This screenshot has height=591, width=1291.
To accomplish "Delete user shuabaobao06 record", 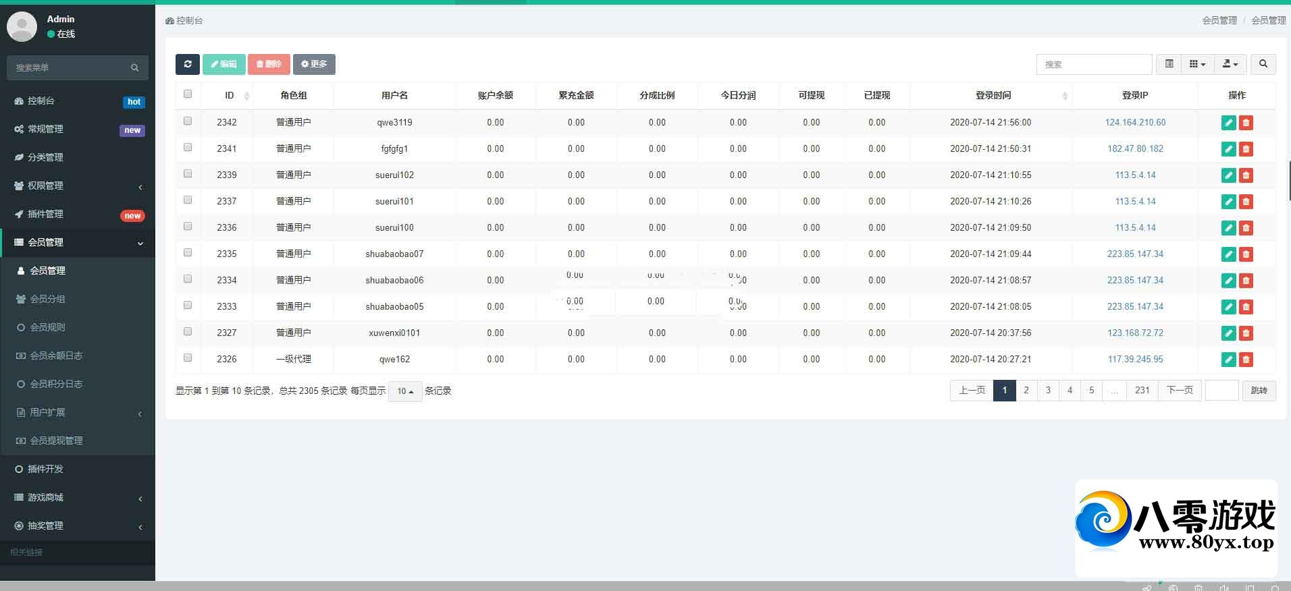I will pos(1246,281).
